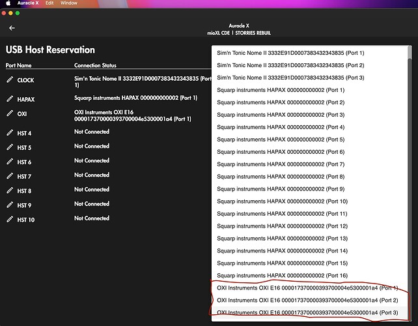Click the back arrow icon
Viewport: 418px width, 326px height.
coord(12,28)
